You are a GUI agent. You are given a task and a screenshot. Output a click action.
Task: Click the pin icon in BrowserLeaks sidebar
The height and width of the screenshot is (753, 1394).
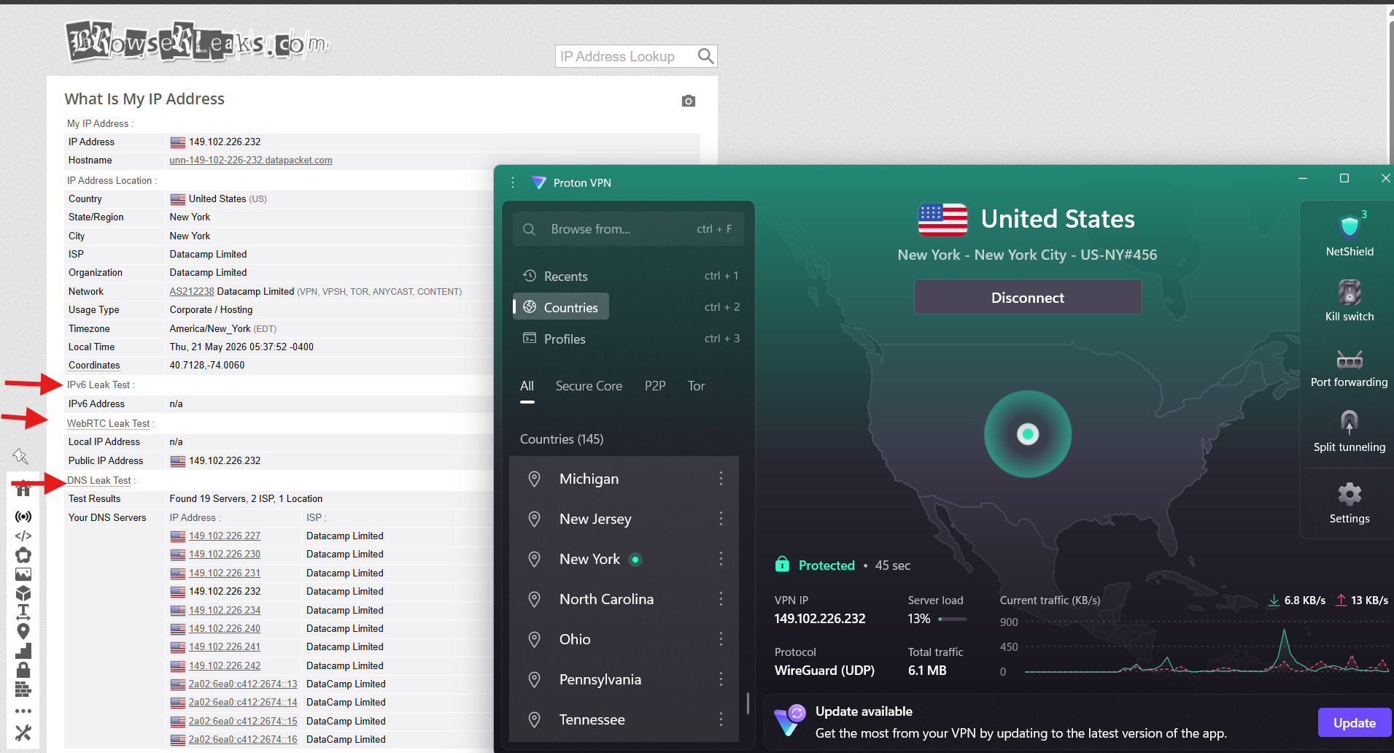(x=20, y=457)
